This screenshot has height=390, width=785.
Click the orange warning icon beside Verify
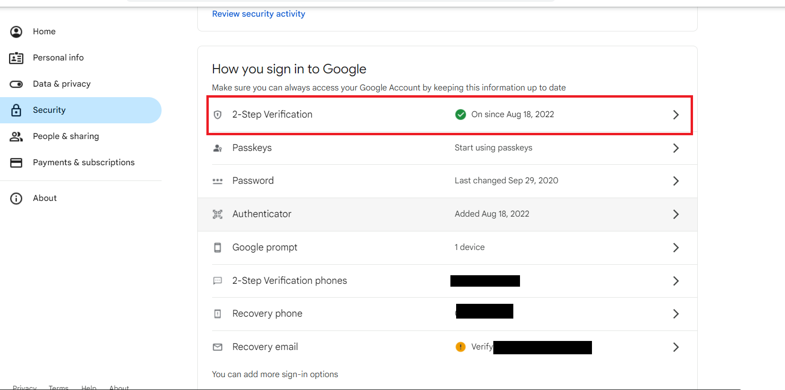[x=460, y=347]
